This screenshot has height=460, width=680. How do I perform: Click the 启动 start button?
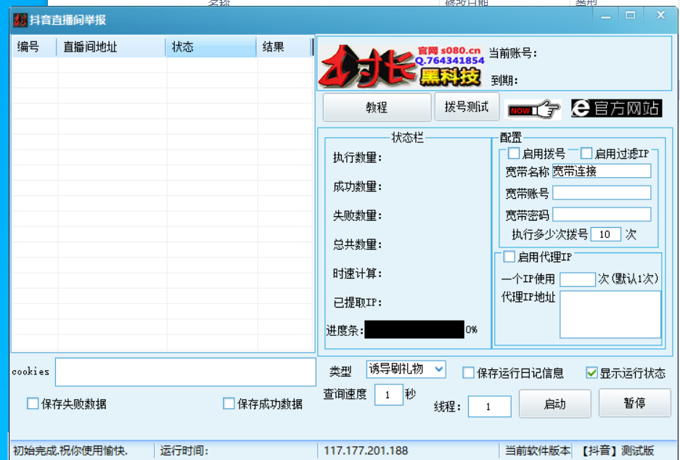[554, 403]
